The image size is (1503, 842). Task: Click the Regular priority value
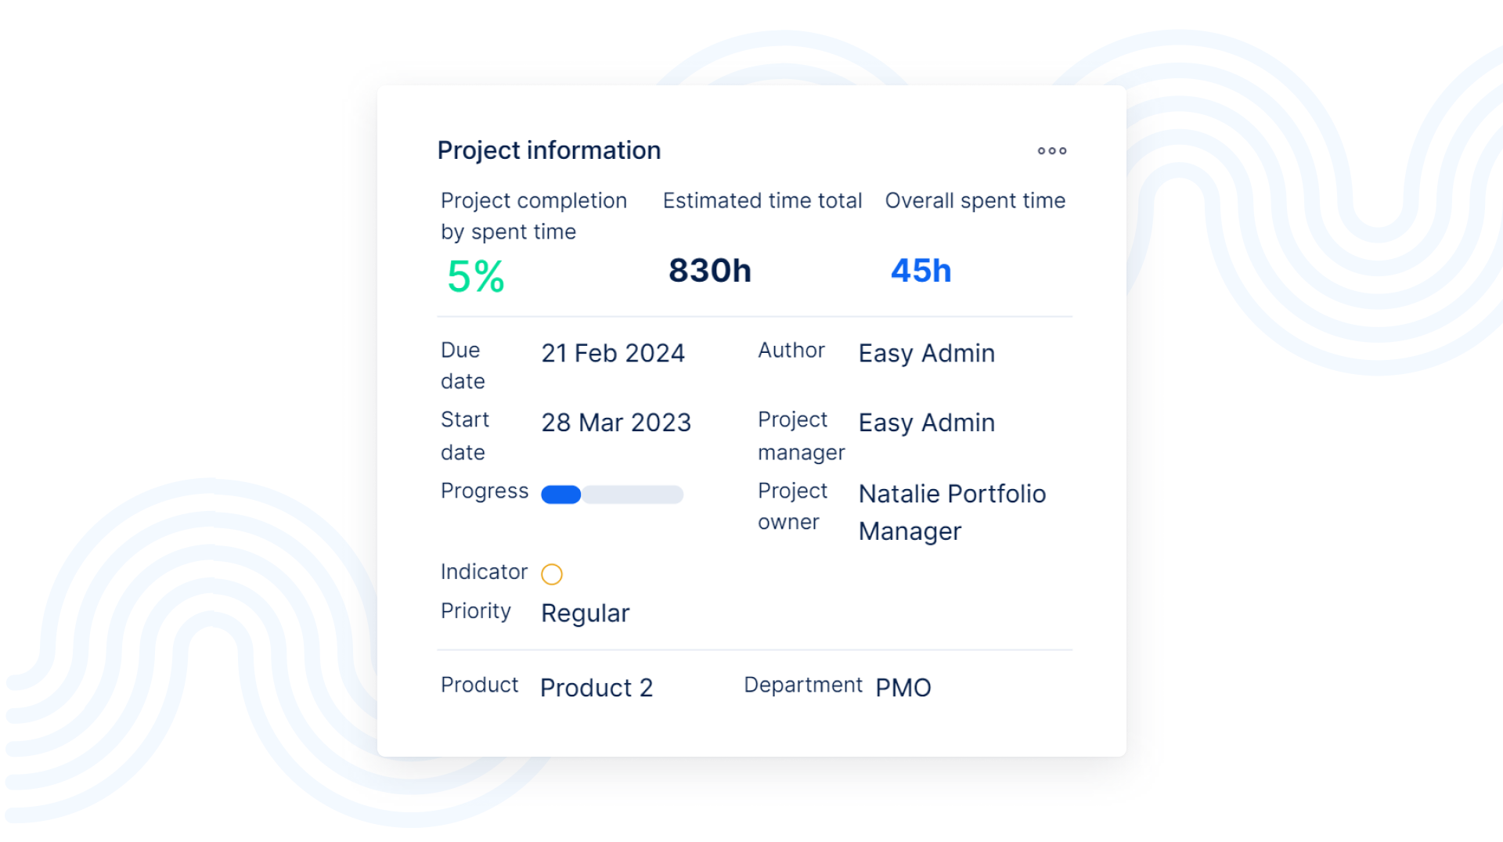click(x=585, y=613)
